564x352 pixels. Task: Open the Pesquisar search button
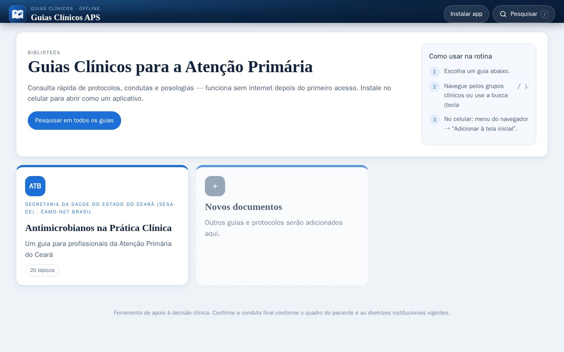pos(523,14)
